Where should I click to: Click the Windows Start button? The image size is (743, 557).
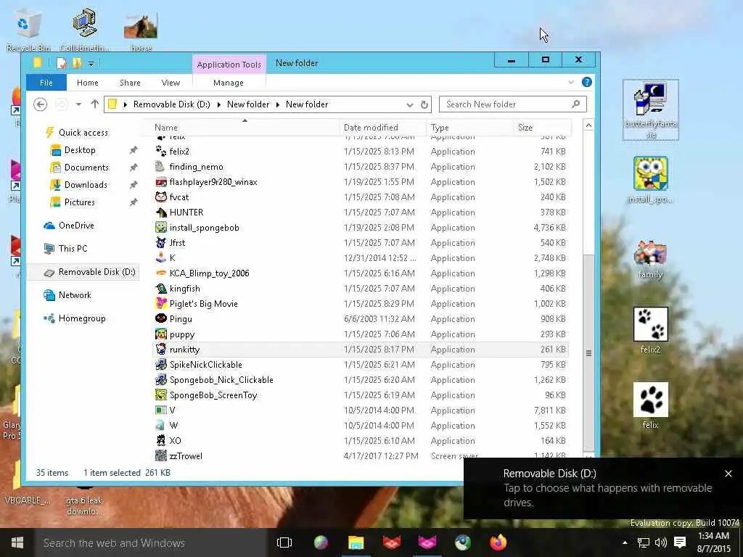17,542
